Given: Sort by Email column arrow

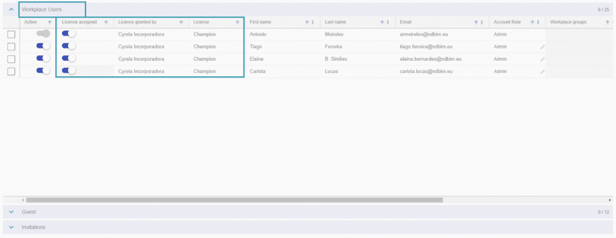Looking at the screenshot, I should point(476,22).
